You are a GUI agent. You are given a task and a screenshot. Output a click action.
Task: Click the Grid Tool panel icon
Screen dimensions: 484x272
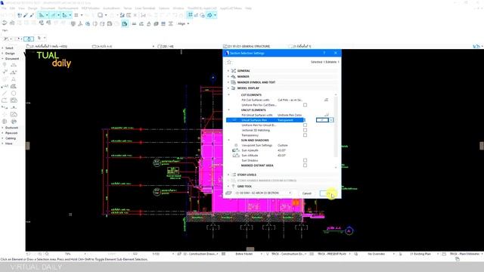(234, 187)
